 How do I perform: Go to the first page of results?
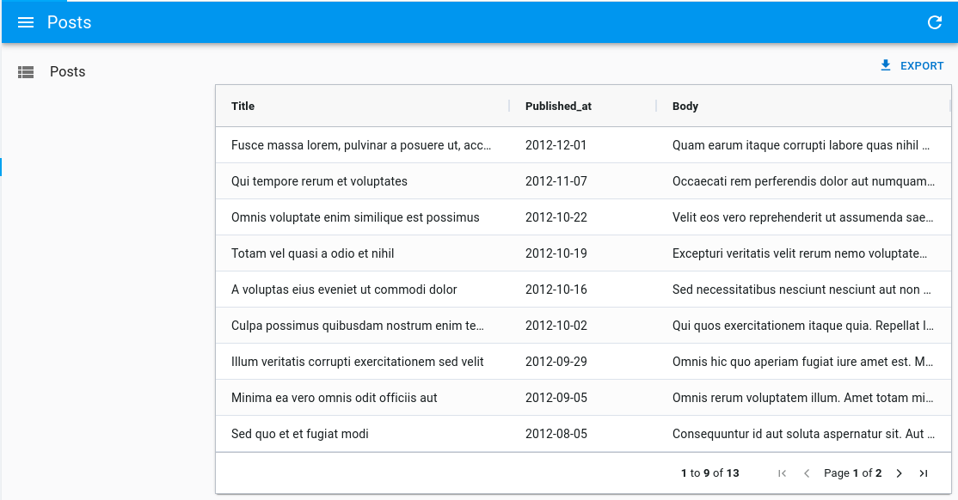coord(782,473)
